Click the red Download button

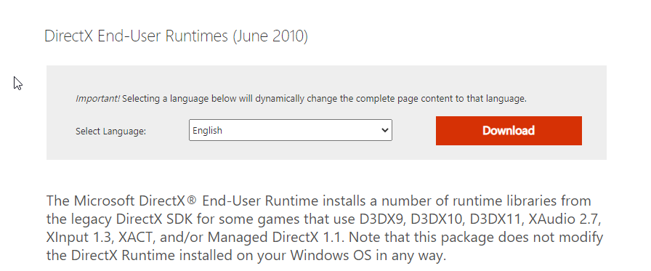click(x=509, y=131)
